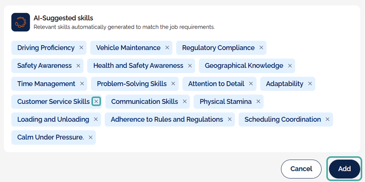Dismiss the Health and Safety Awareness tag
This screenshot has height=182, width=365.
pos(190,66)
